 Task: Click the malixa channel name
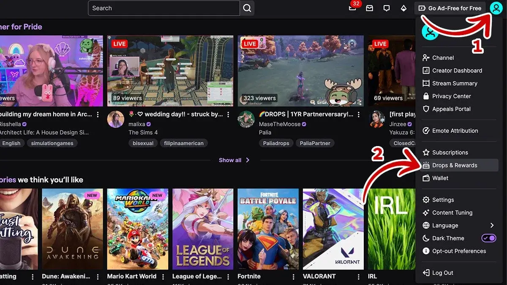[137, 124]
